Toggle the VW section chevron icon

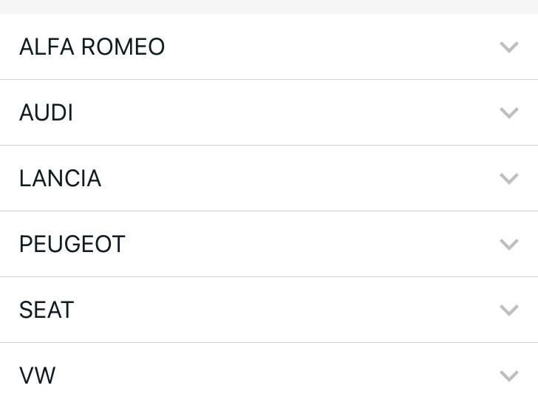(x=508, y=376)
